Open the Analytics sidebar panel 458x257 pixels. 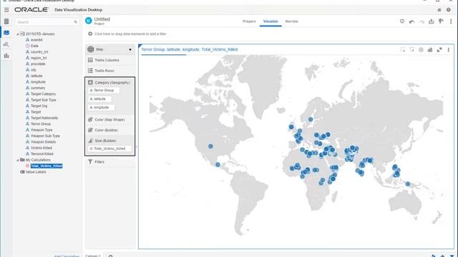click(x=6, y=44)
